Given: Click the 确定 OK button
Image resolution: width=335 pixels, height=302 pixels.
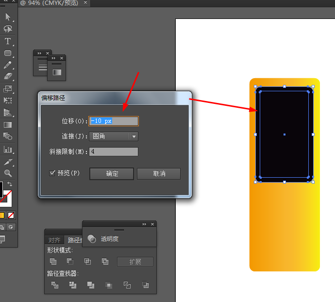Looking at the screenshot, I should click(x=112, y=173).
